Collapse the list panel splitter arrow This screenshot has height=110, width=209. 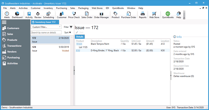click(x=74, y=70)
